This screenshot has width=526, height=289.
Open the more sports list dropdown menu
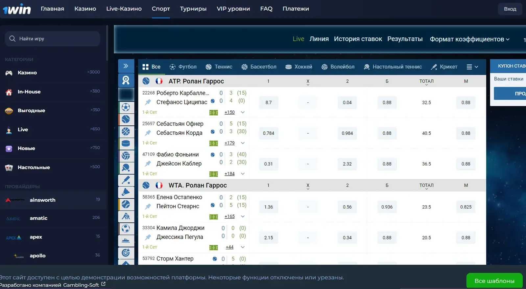472,67
